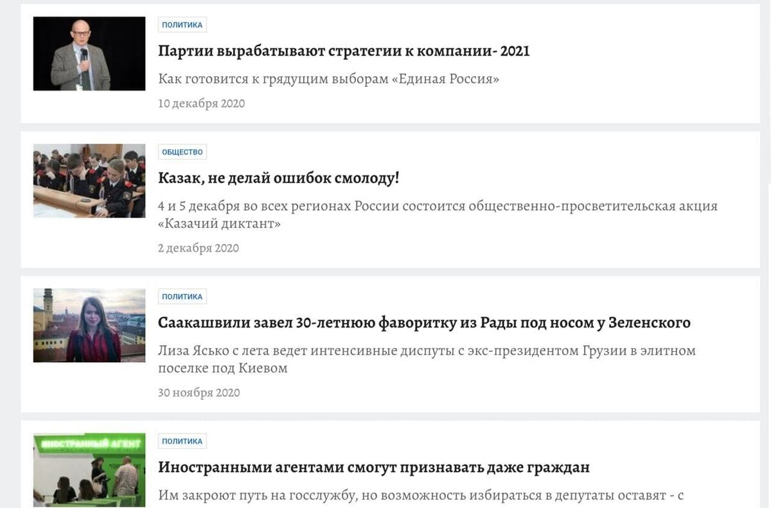Click the date "2 декабря 2020"

tap(199, 247)
